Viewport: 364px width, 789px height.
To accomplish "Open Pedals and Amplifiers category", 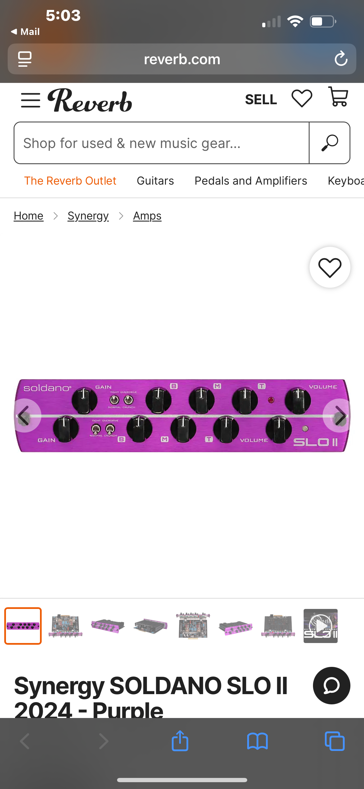I will click(251, 181).
